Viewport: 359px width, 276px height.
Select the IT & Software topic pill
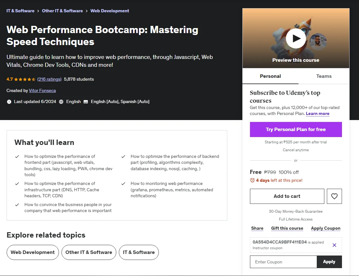pyautogui.click(x=139, y=252)
